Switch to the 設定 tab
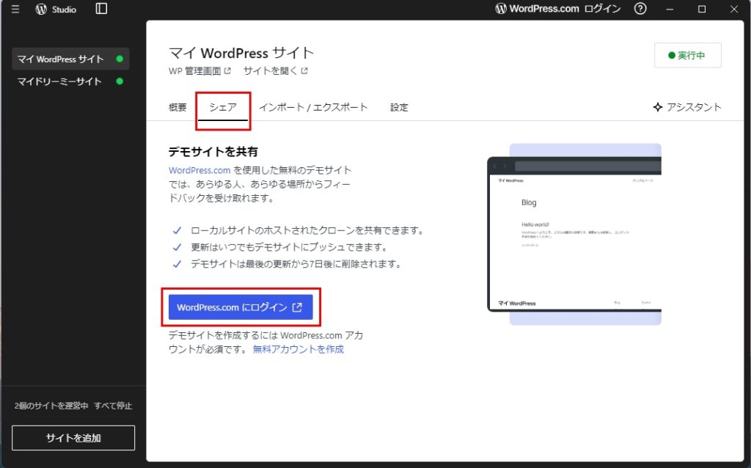The image size is (751, 468). point(398,106)
